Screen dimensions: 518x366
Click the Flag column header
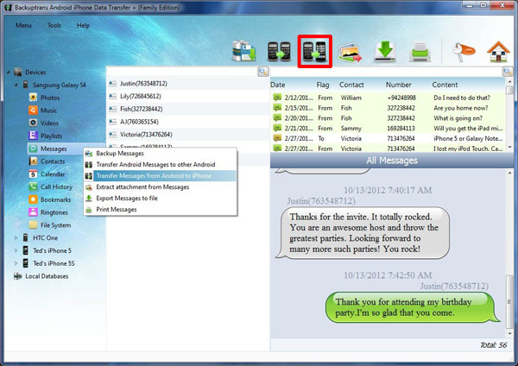tap(323, 85)
